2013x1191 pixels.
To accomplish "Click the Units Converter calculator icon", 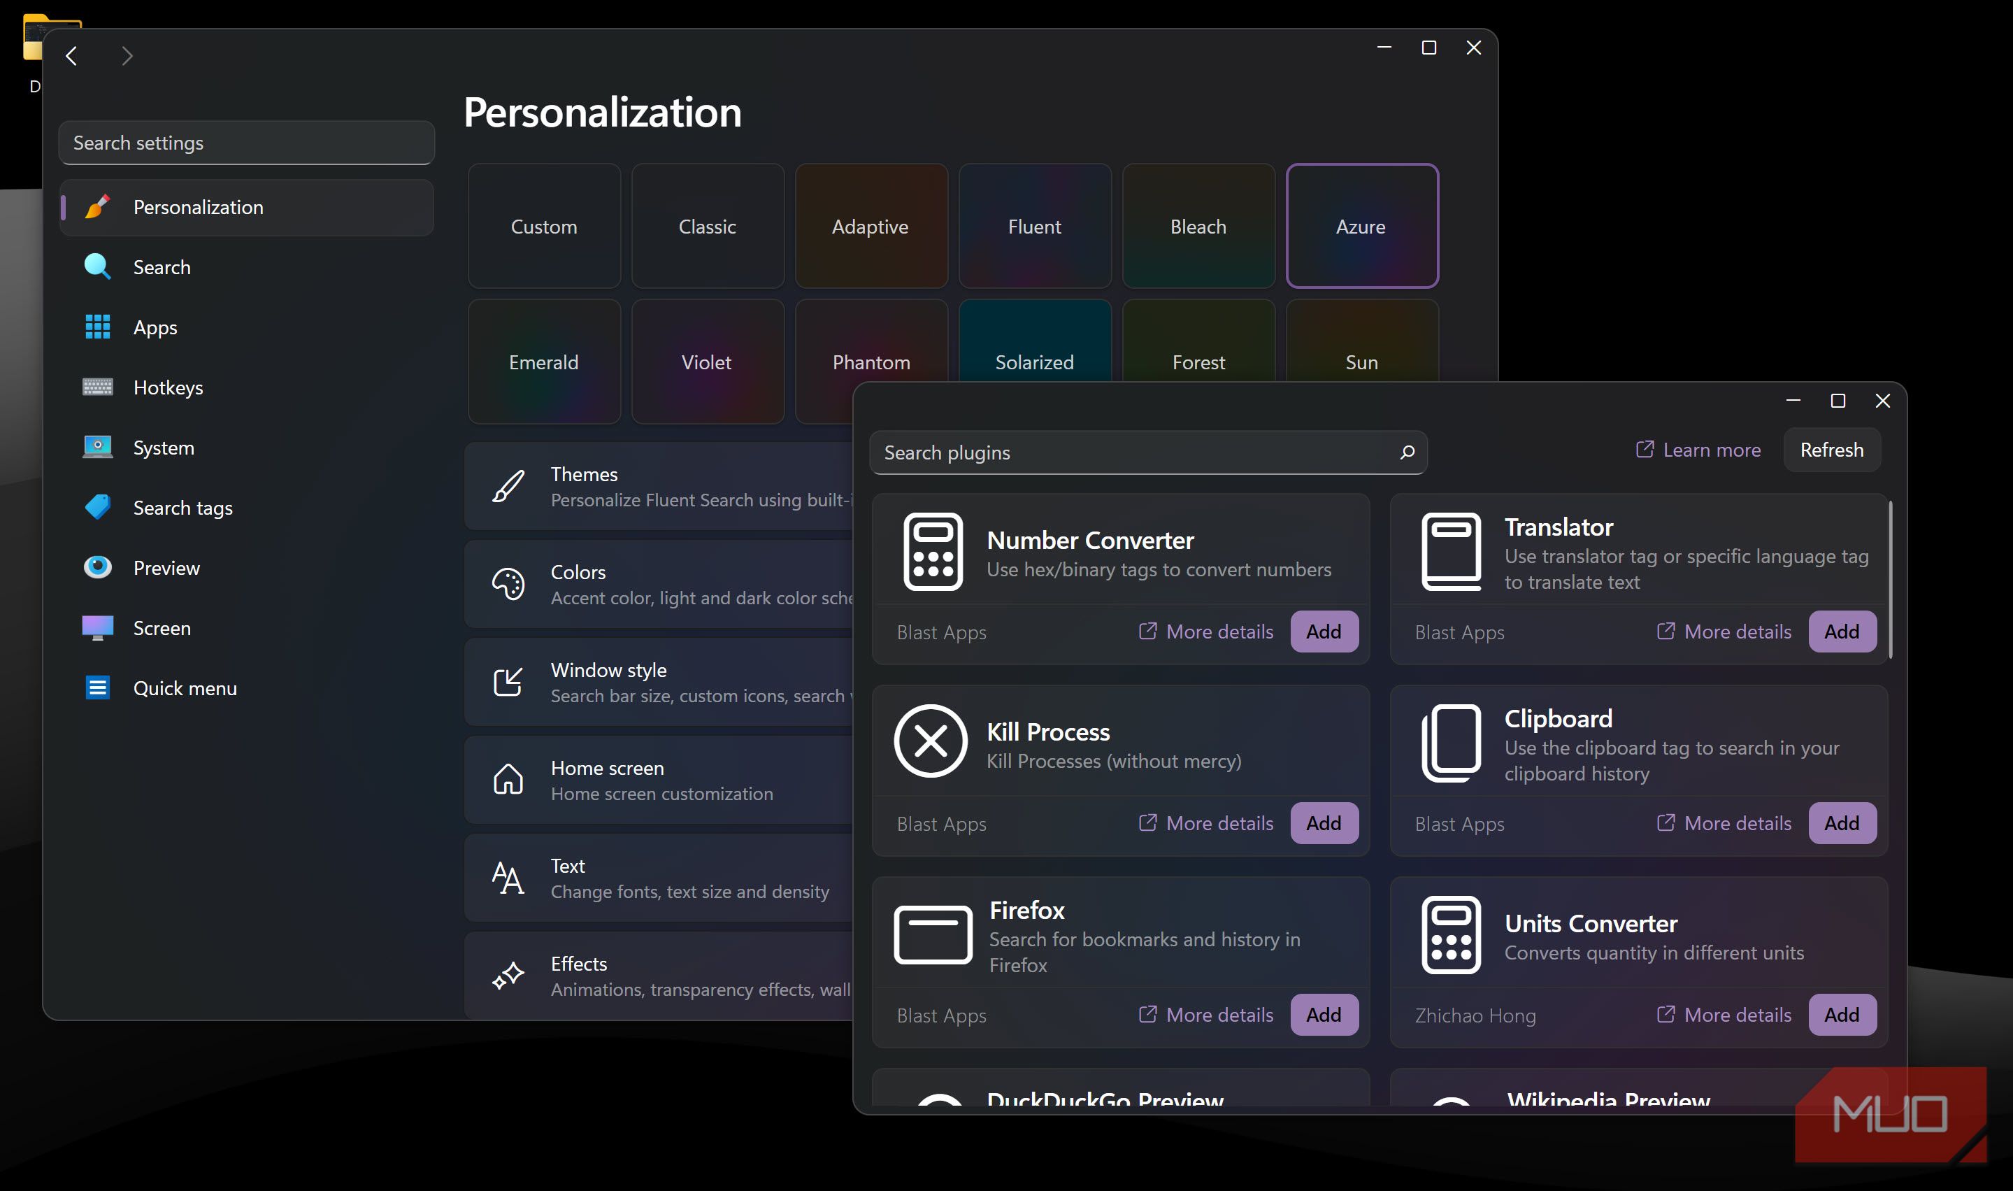I will [x=1452, y=935].
